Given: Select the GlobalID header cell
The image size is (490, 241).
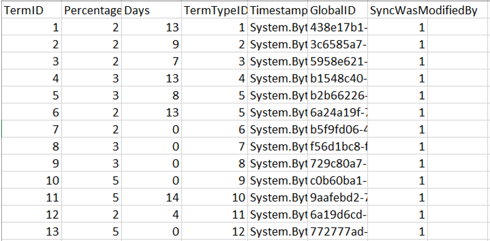Looking at the screenshot, I should [x=337, y=11].
